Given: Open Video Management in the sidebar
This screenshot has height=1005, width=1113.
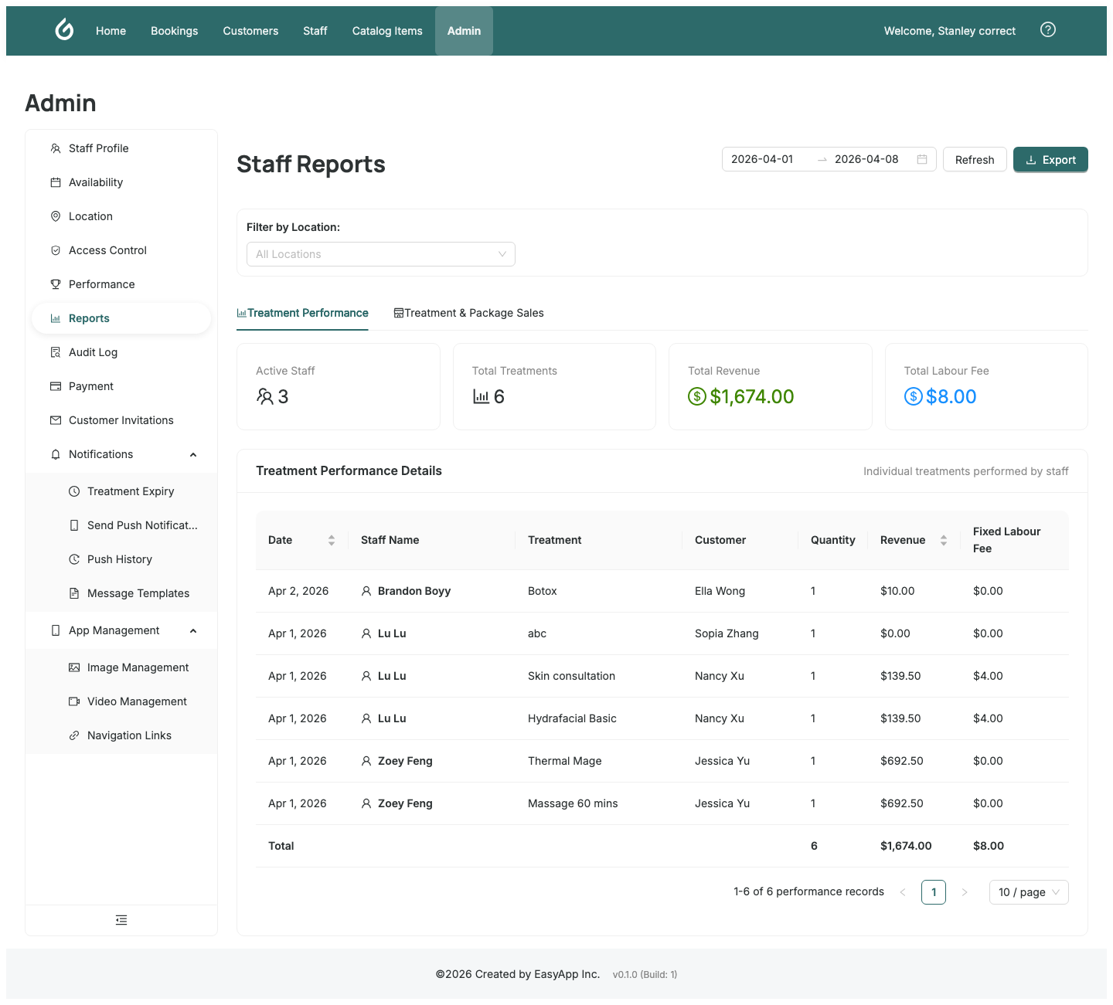Looking at the screenshot, I should pos(121,701).
